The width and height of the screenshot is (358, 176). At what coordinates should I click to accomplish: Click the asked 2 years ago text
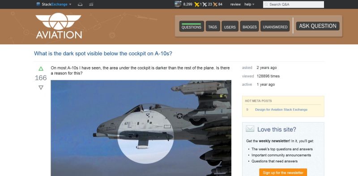[259, 68]
